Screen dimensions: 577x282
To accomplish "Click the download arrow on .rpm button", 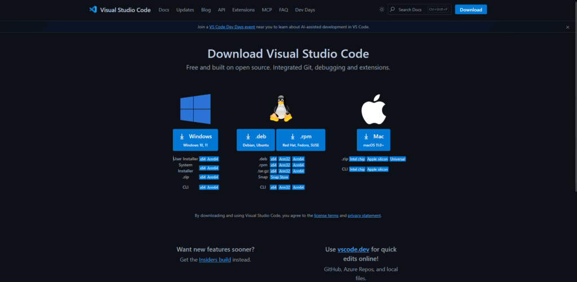I will (x=292, y=136).
